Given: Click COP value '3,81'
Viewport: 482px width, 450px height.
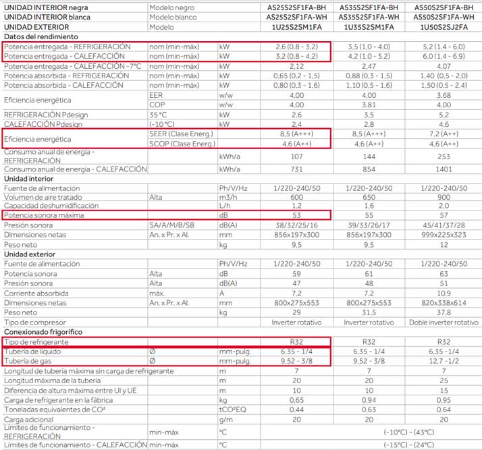Looking at the screenshot, I should click(x=369, y=105).
